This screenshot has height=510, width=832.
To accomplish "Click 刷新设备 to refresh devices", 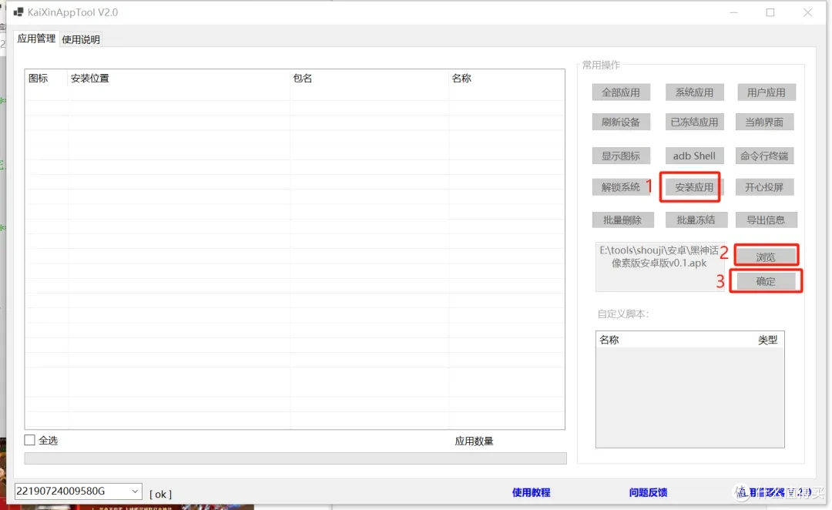I will pyautogui.click(x=621, y=122).
